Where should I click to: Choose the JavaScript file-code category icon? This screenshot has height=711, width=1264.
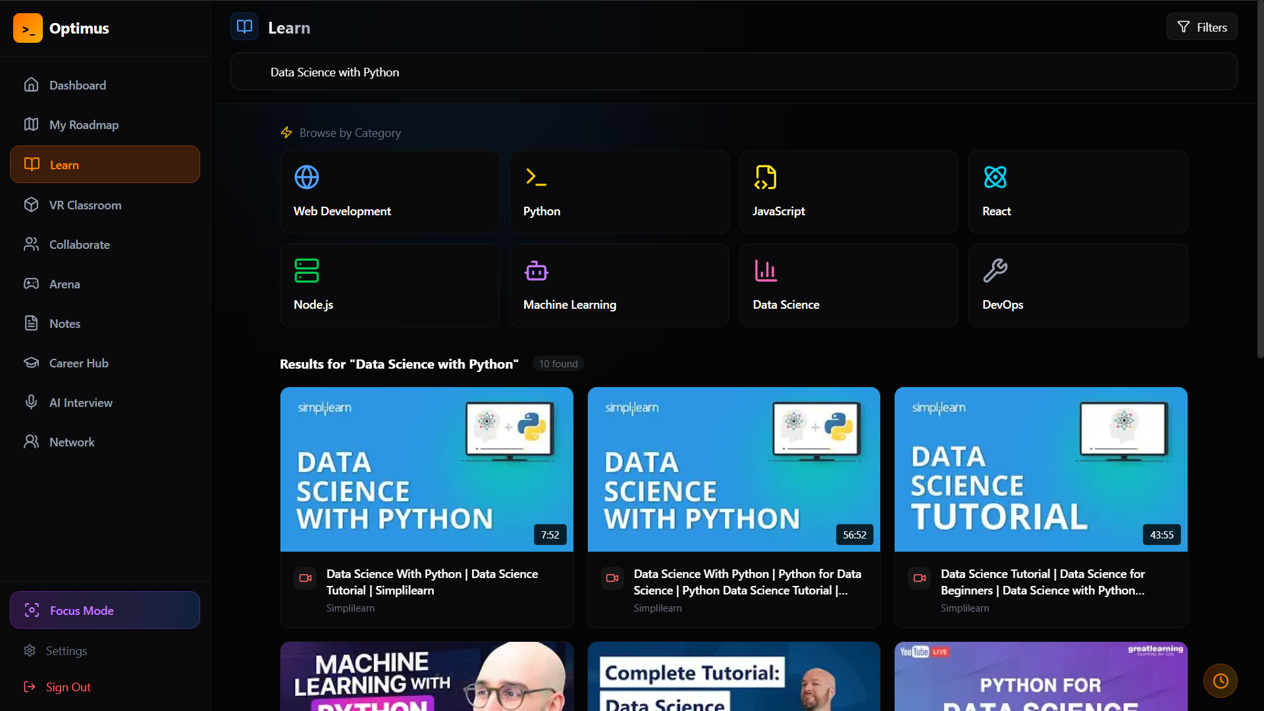tap(765, 177)
